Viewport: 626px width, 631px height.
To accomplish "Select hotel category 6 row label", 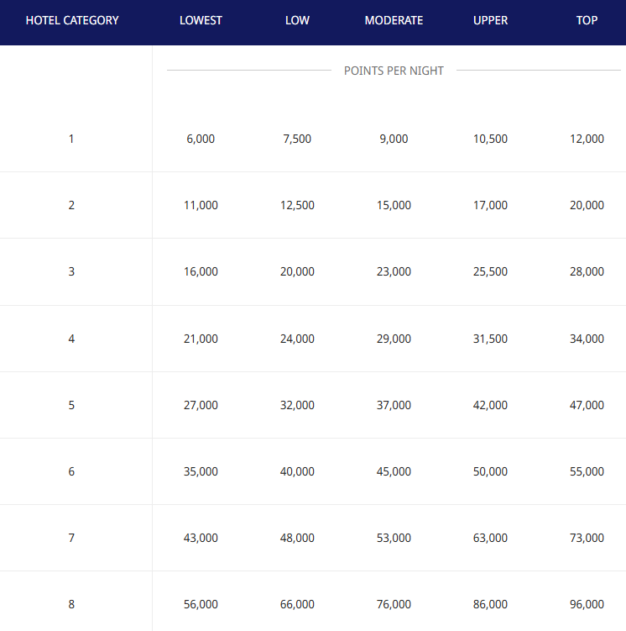I will [x=71, y=471].
